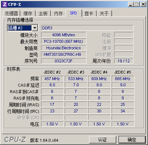
Task: Click the tRAS value 25 cell
Action: 123,104
